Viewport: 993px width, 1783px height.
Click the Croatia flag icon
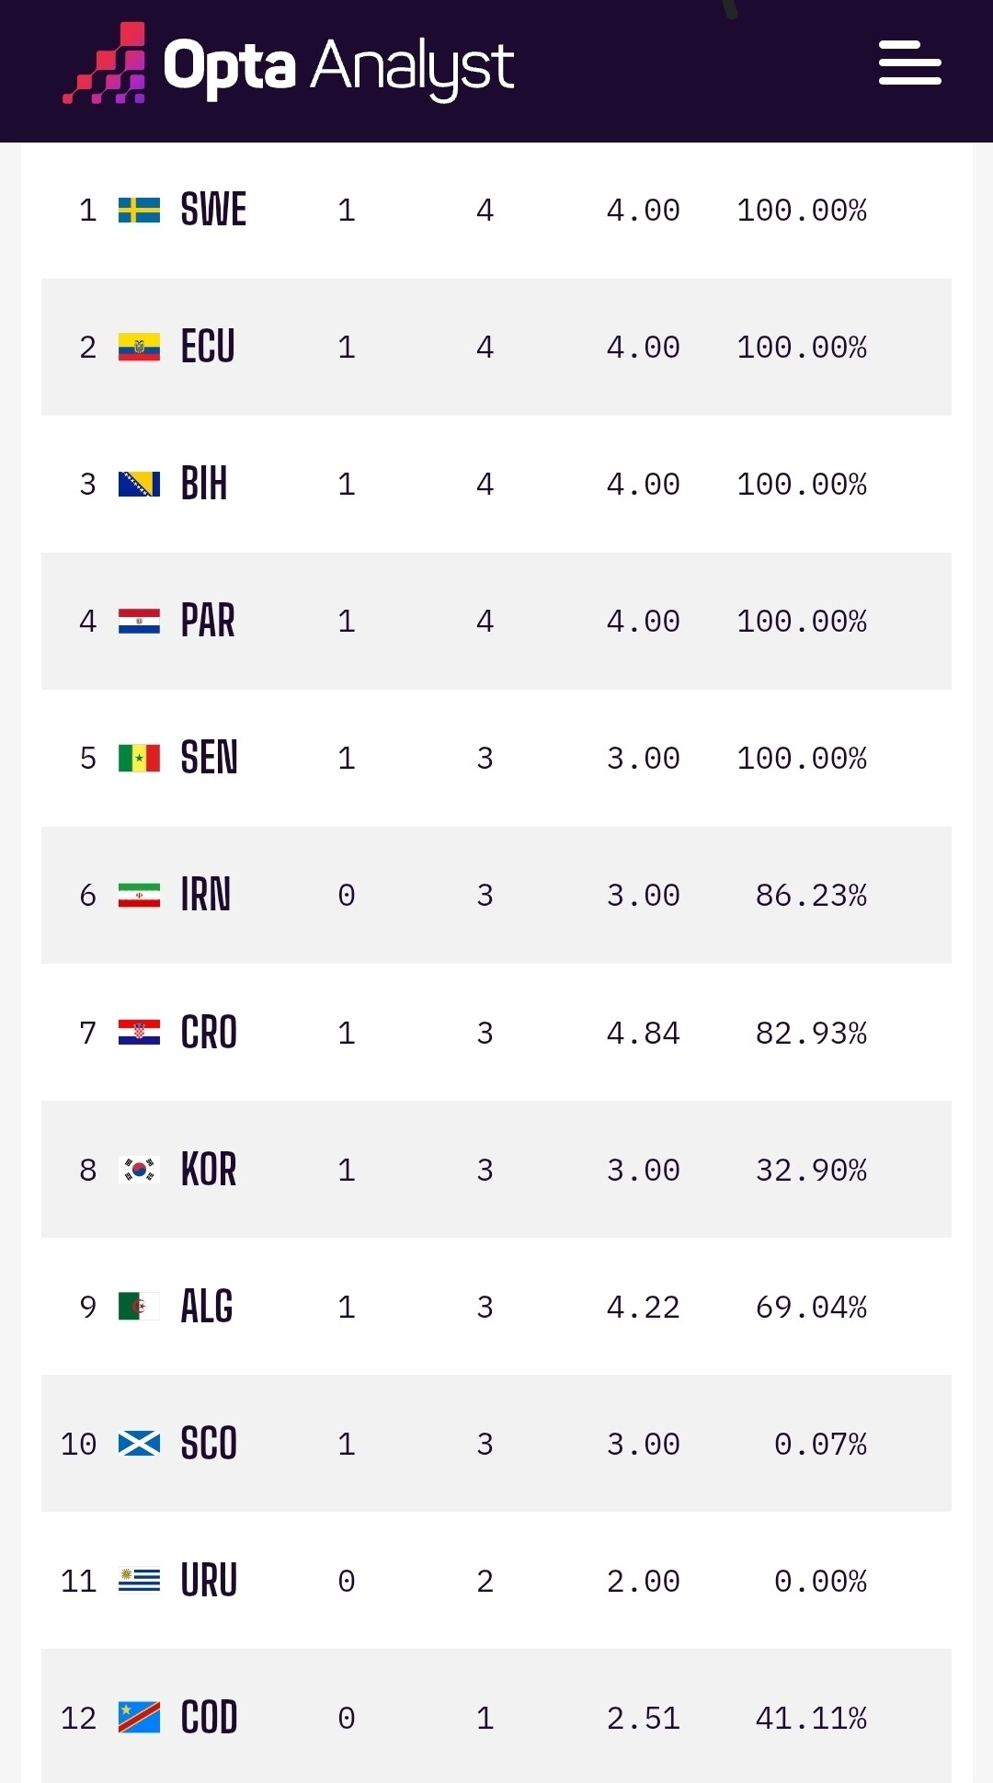pyautogui.click(x=139, y=1034)
